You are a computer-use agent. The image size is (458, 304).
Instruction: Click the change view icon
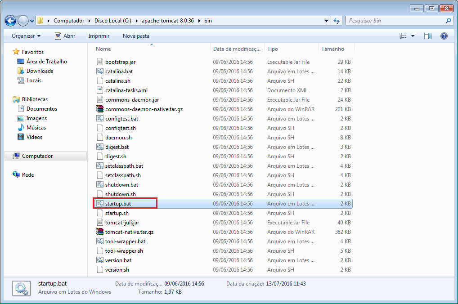[403, 36]
